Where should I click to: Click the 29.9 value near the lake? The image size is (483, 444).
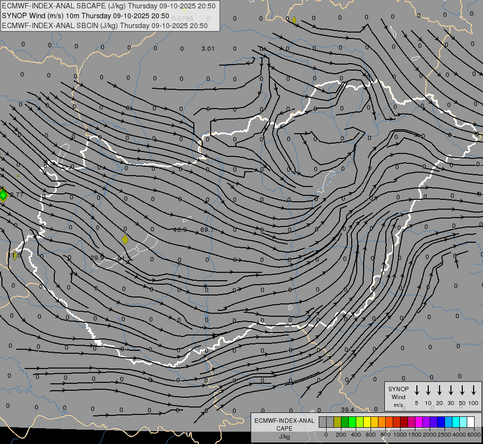[97, 258]
